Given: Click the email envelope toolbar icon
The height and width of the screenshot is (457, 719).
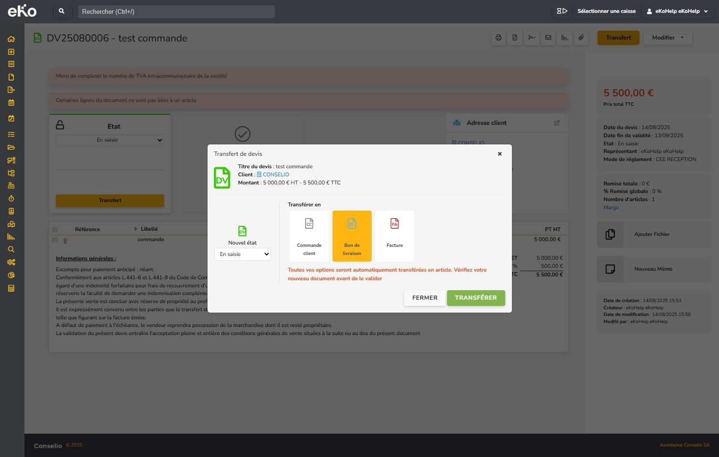Looking at the screenshot, I should pos(548,38).
